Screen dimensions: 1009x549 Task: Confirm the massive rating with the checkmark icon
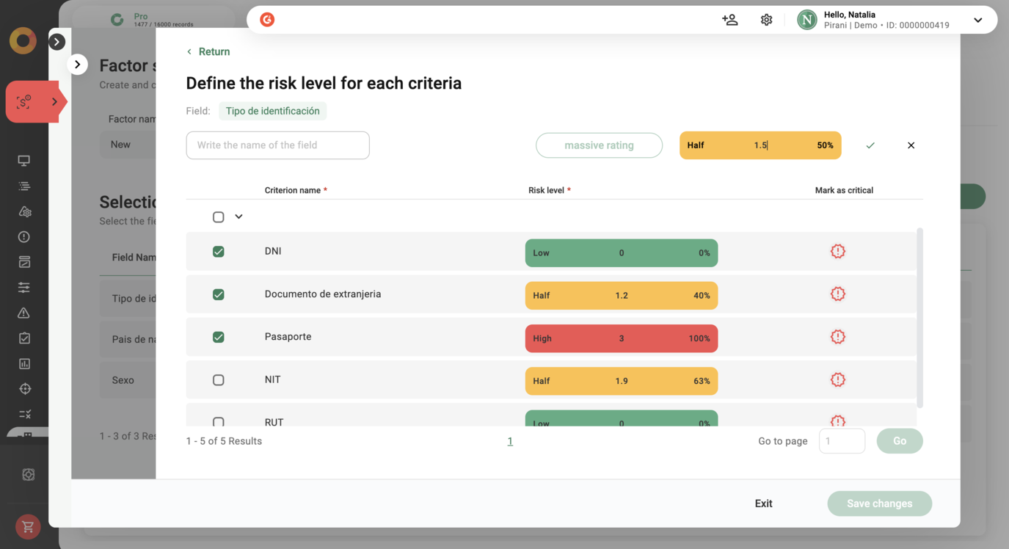point(870,145)
